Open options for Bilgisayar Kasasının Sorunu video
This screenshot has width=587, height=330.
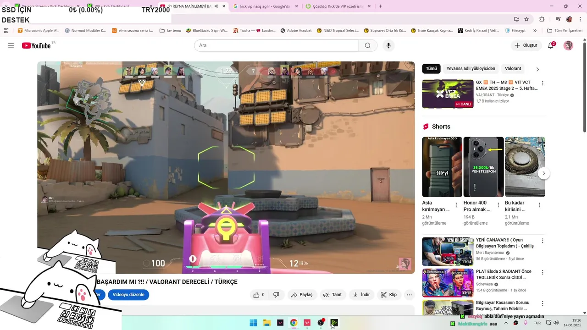tap(543, 303)
